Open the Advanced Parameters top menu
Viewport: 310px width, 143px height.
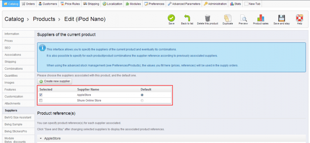(184, 4)
